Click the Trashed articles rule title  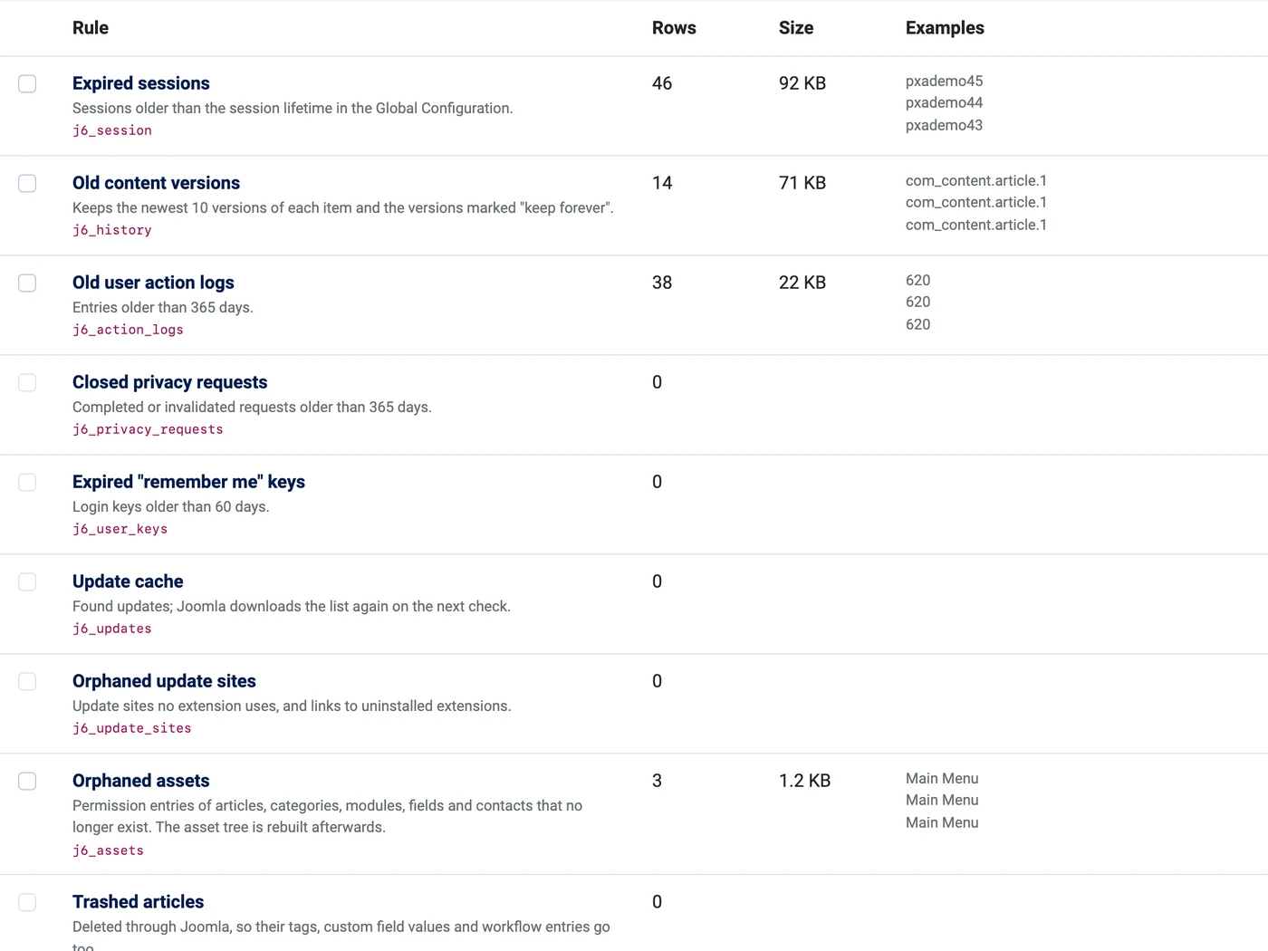pyautogui.click(x=138, y=902)
